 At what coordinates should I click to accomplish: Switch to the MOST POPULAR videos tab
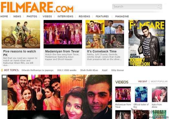point(159,82)
